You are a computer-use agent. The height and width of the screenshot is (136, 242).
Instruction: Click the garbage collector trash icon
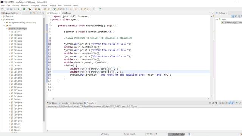point(189,134)
